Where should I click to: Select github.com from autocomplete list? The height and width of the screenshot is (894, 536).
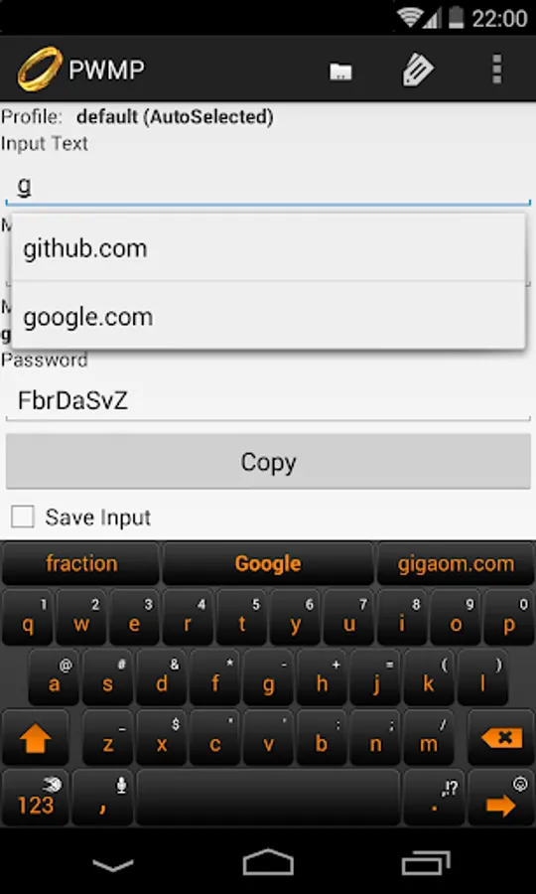[x=268, y=248]
